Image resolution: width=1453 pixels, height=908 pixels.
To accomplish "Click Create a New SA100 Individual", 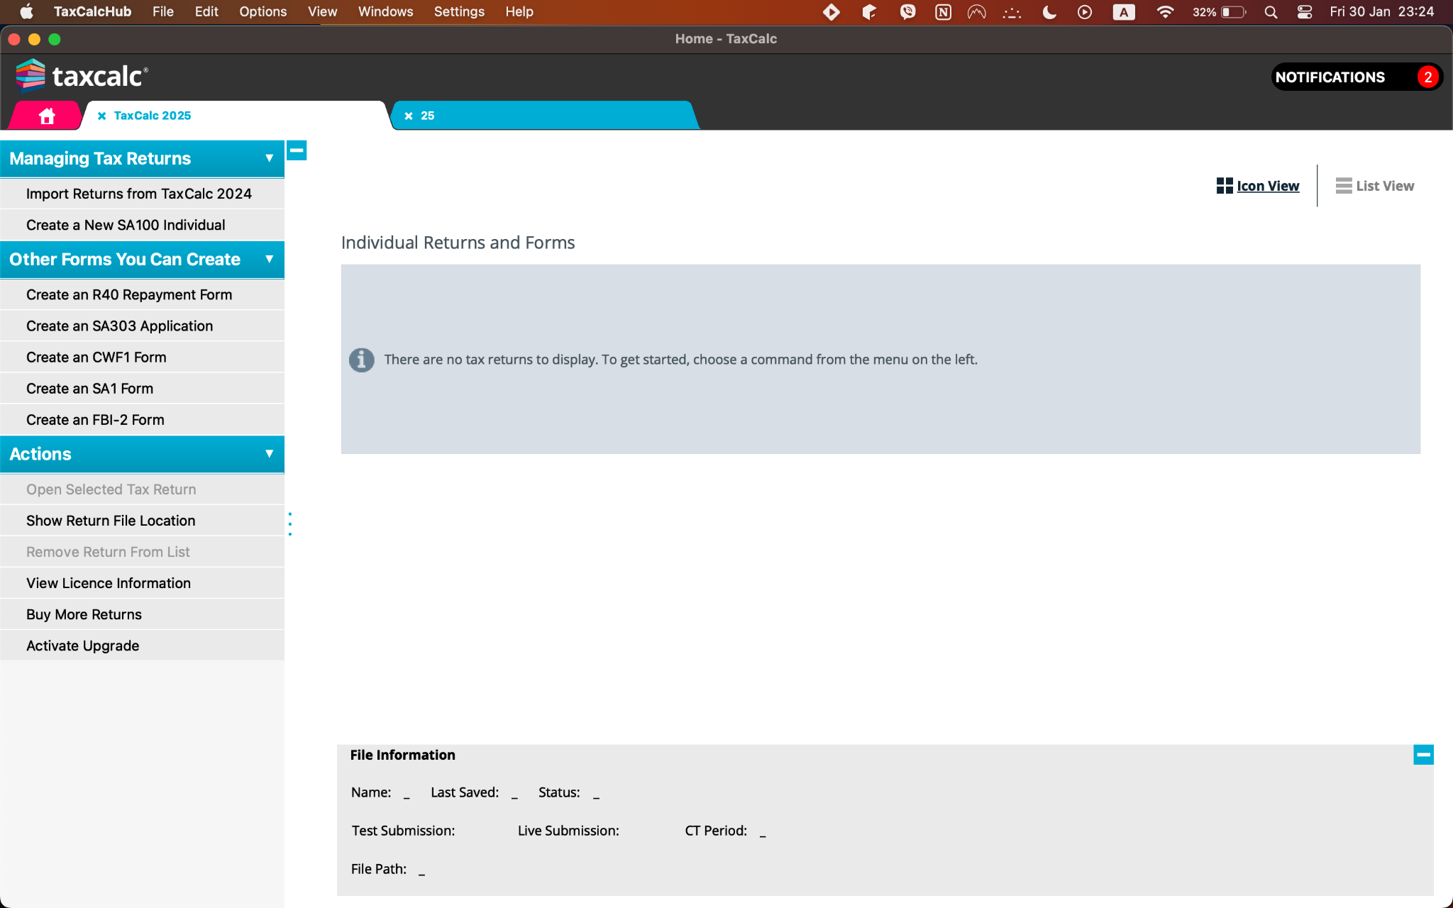I will (126, 225).
